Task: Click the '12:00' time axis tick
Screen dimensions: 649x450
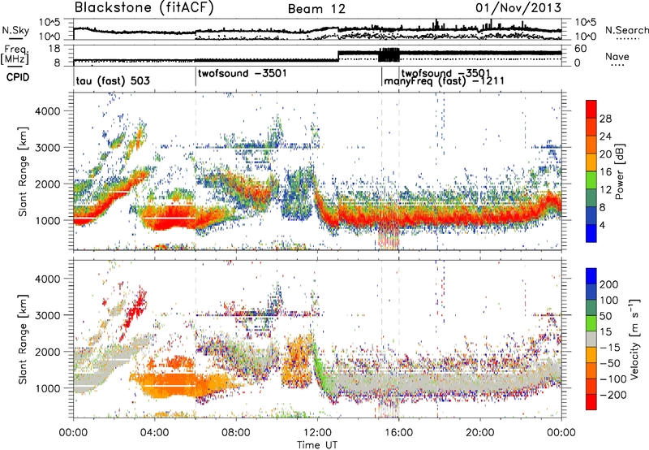Action: click(317, 433)
